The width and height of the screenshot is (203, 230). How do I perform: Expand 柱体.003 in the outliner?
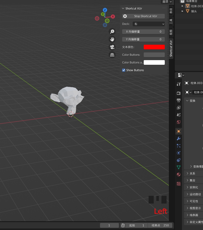point(182,6)
